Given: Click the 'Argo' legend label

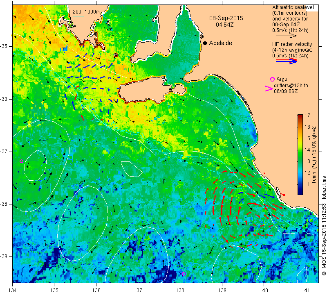Looking at the screenshot, I should [x=282, y=79].
